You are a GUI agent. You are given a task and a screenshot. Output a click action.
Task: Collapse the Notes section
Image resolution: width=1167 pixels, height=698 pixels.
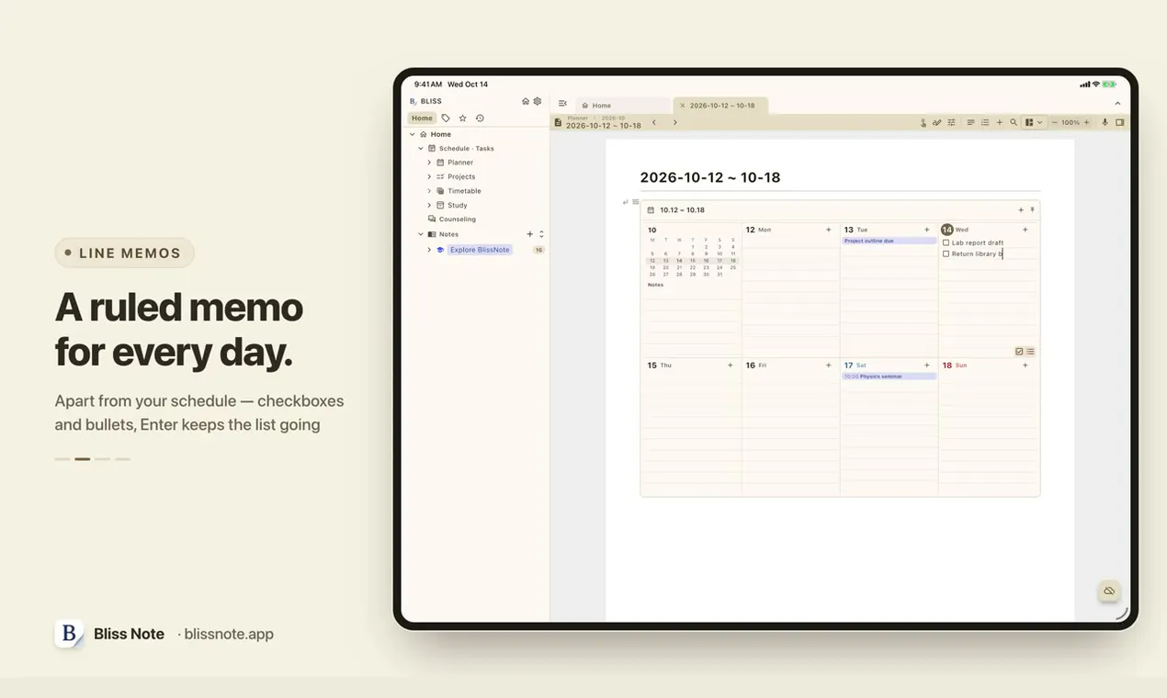[421, 234]
